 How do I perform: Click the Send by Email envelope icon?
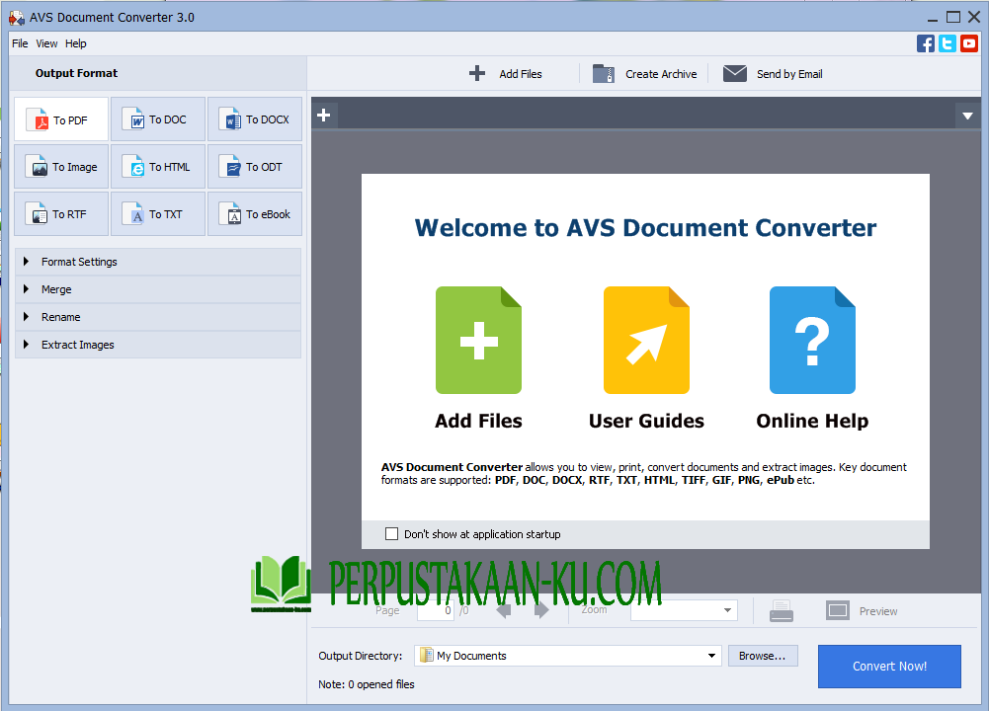[x=735, y=74]
